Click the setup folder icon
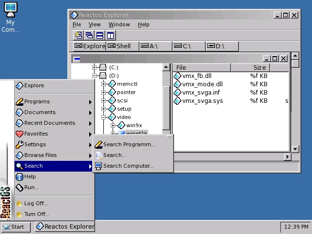This screenshot has width=312, height=234. click(112, 109)
